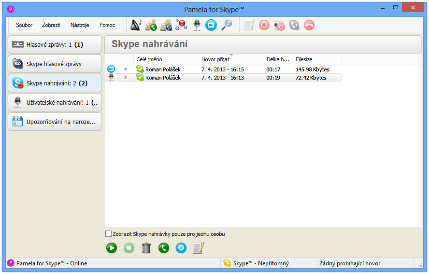Image resolution: width=429 pixels, height=274 pixels.
Task: Click Pamela icon in status bar
Action: [x=11, y=263]
